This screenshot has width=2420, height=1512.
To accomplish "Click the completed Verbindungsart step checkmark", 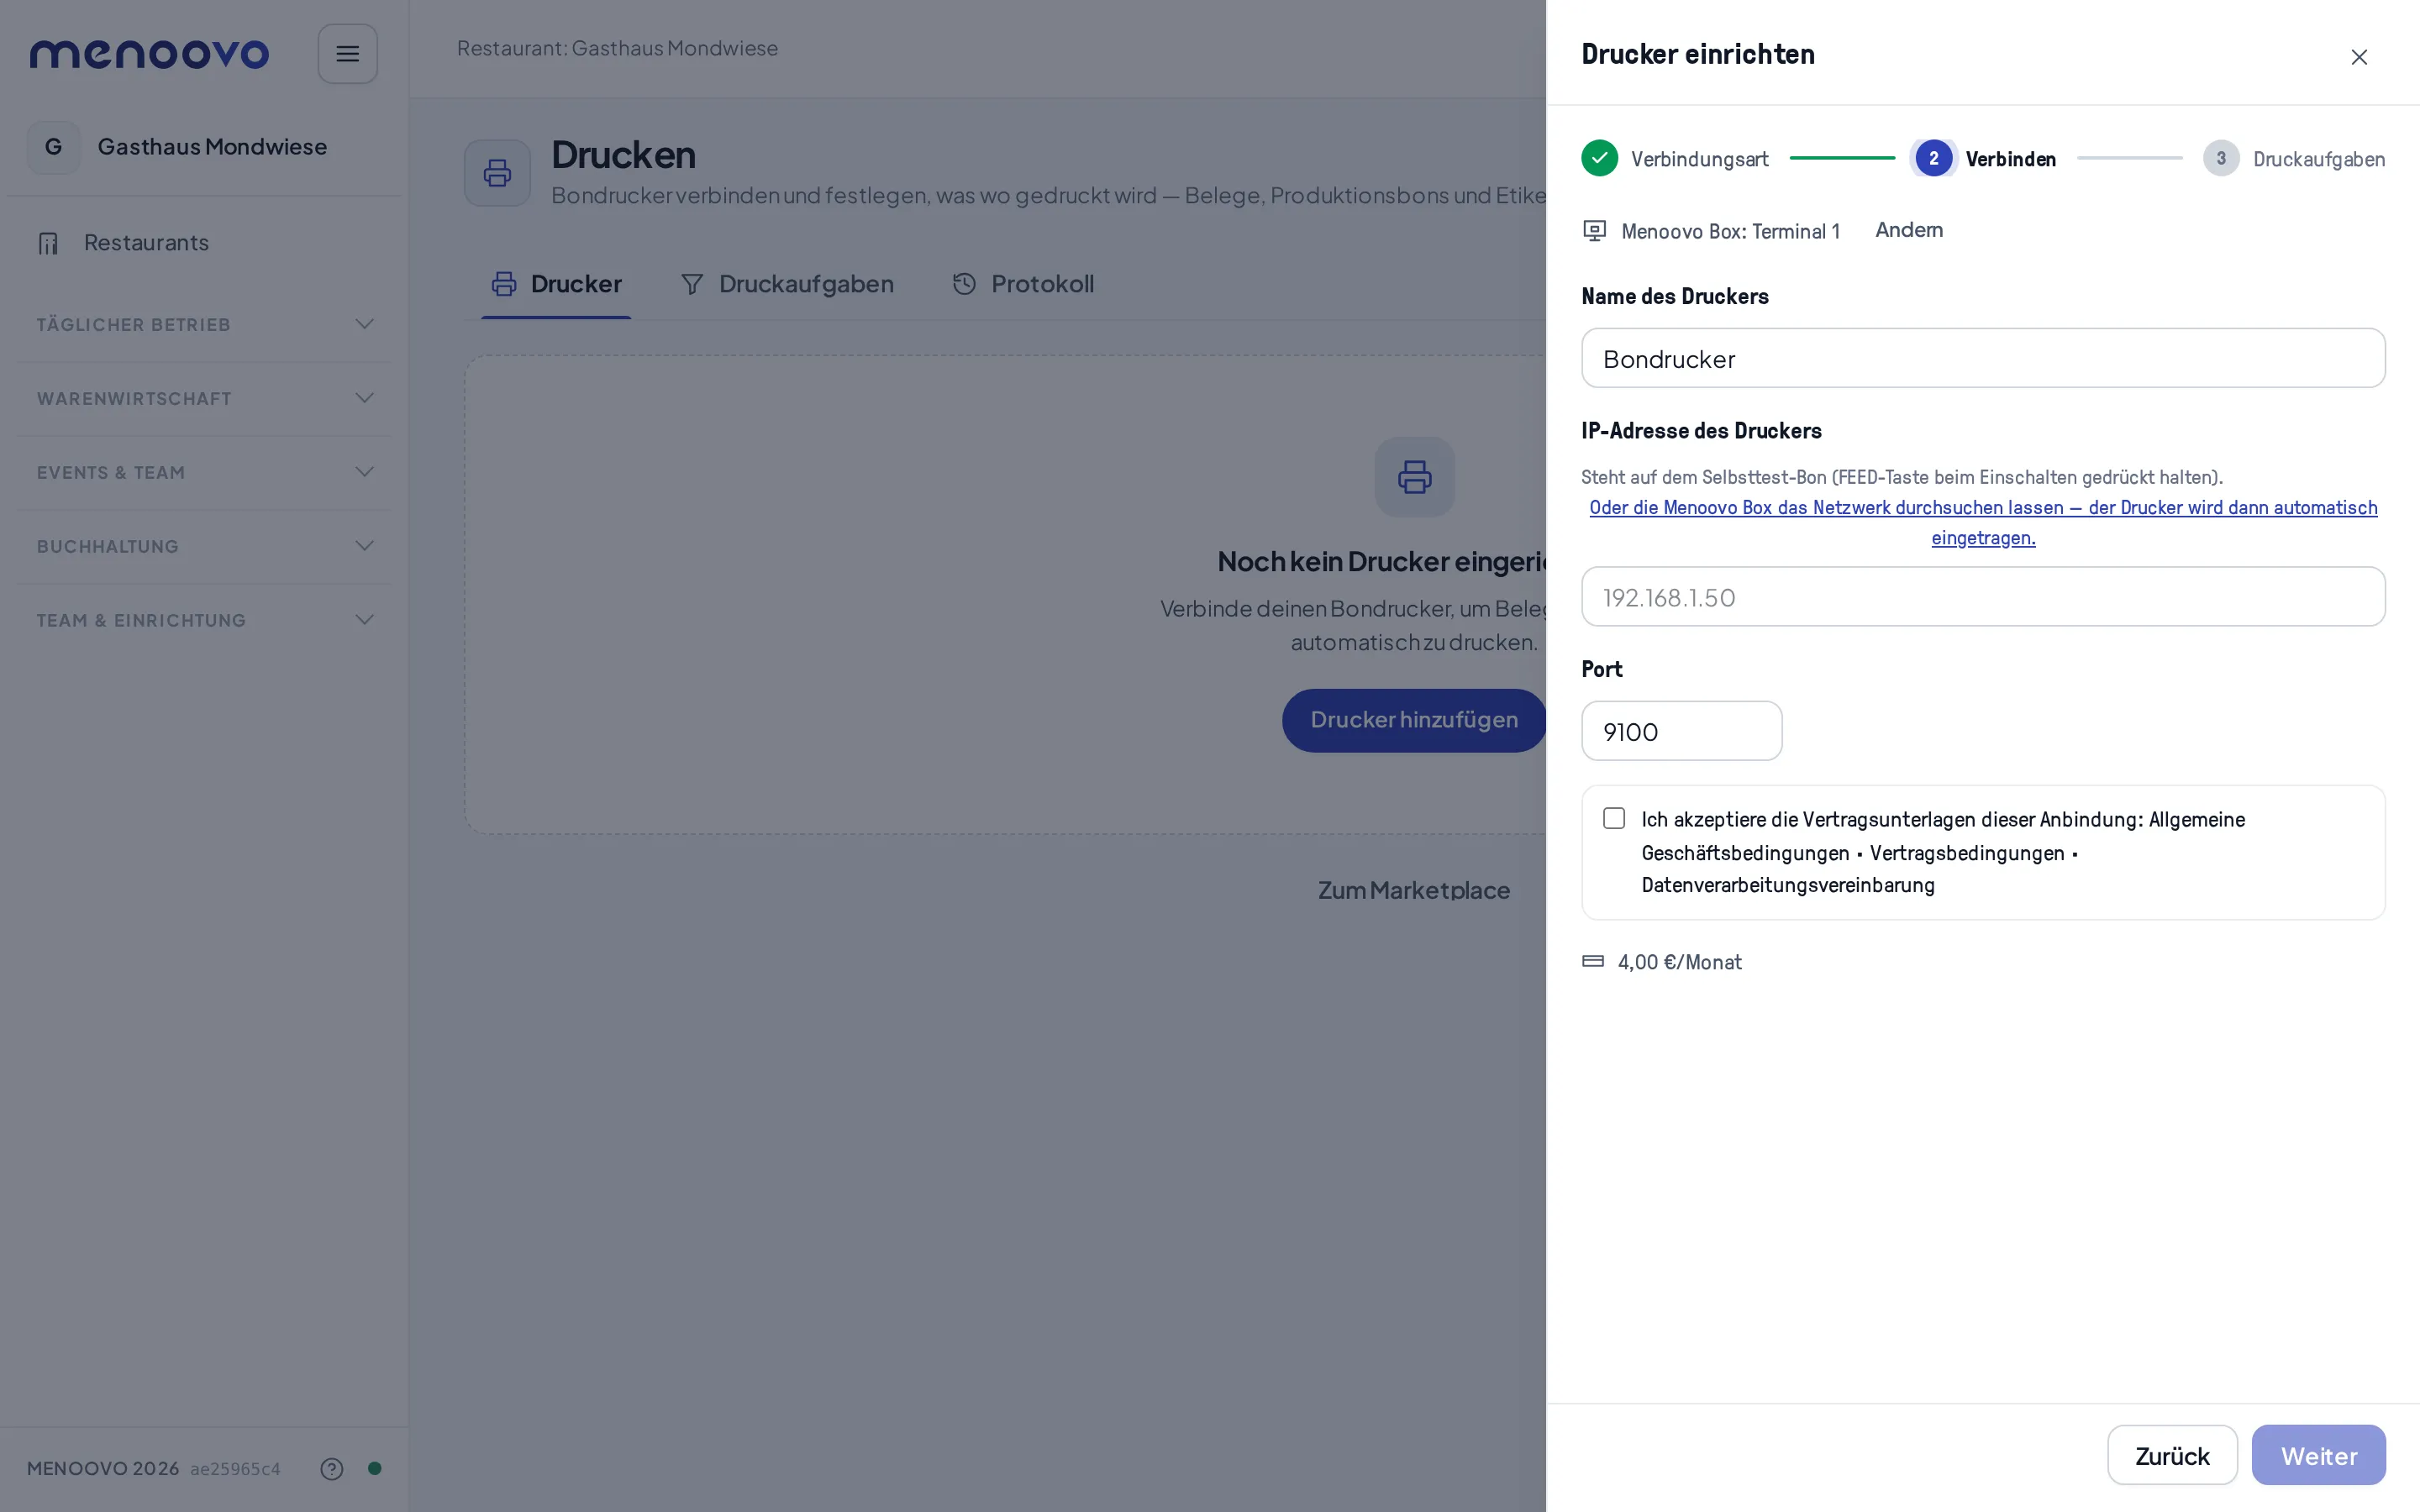I will (1599, 158).
